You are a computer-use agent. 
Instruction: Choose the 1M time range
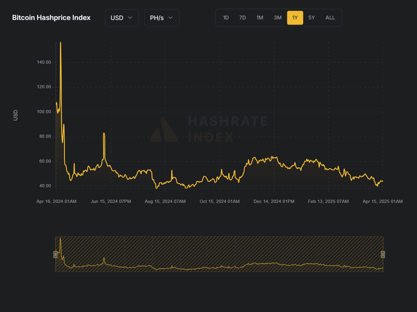click(x=260, y=18)
